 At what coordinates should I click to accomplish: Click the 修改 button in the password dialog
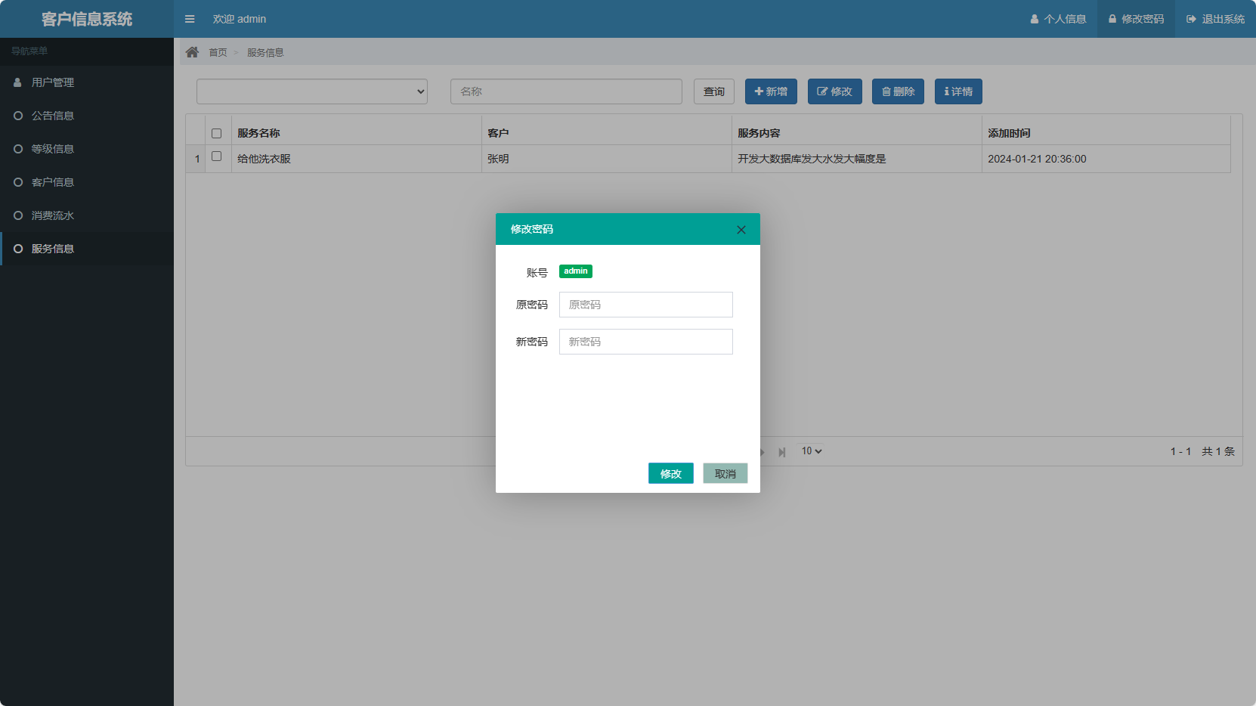click(670, 472)
